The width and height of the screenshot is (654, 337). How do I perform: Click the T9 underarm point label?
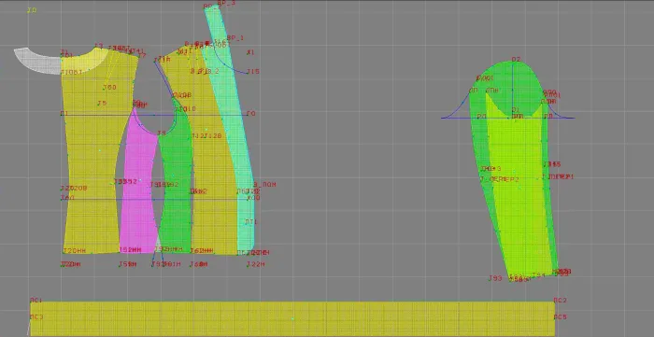click(162, 133)
